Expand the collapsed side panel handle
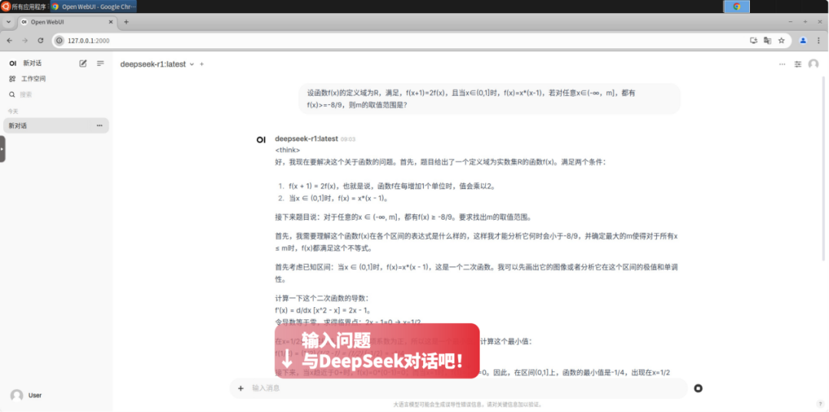 click(x=2, y=149)
